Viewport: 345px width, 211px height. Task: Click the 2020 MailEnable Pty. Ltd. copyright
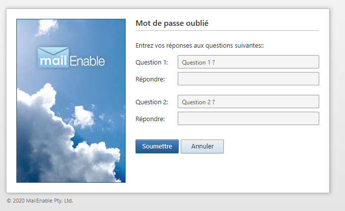click(40, 201)
